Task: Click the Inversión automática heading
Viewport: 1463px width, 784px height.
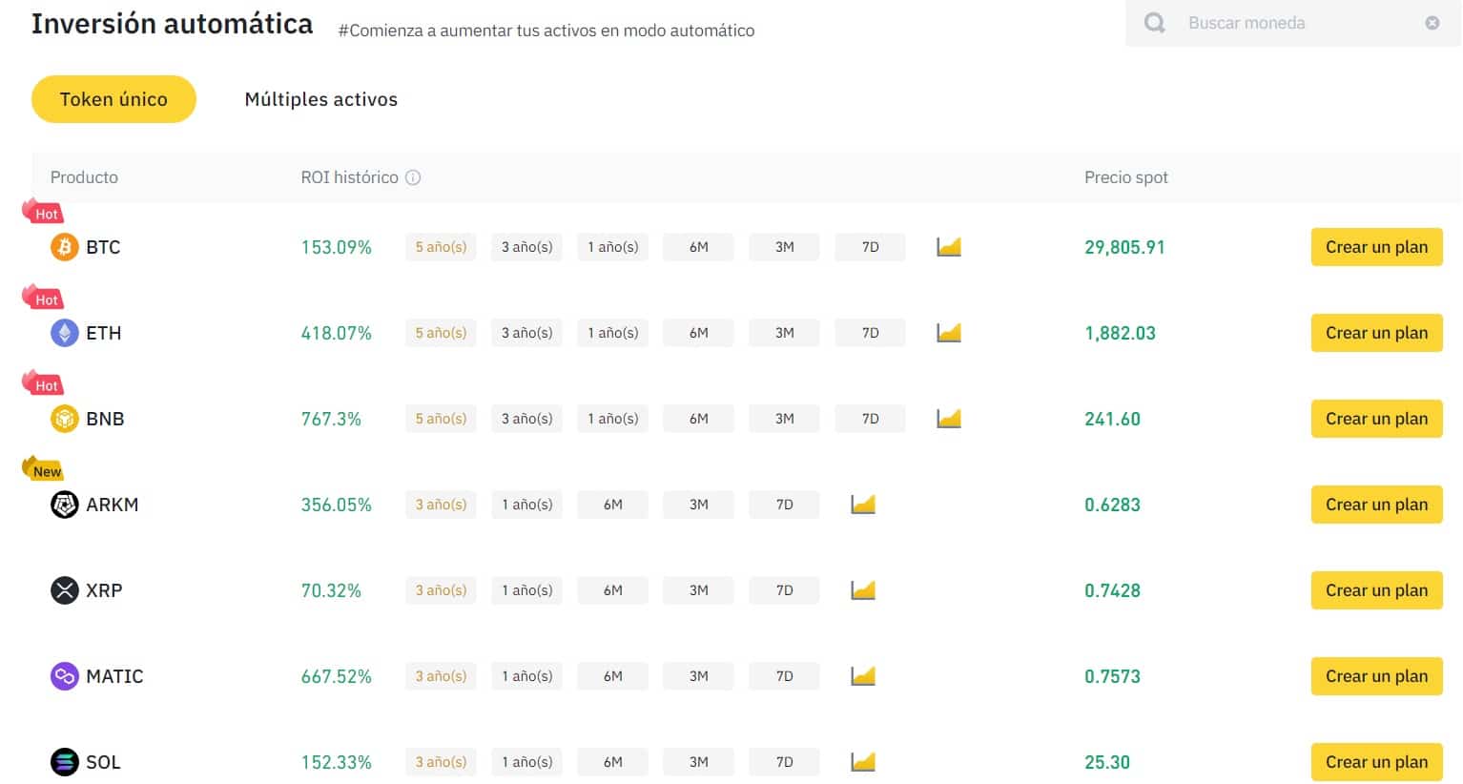Action: 172,24
